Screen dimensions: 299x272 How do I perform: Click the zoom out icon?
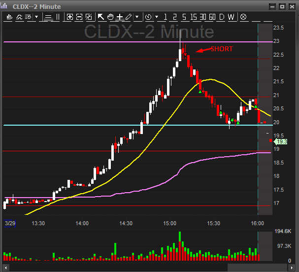point(79,17)
